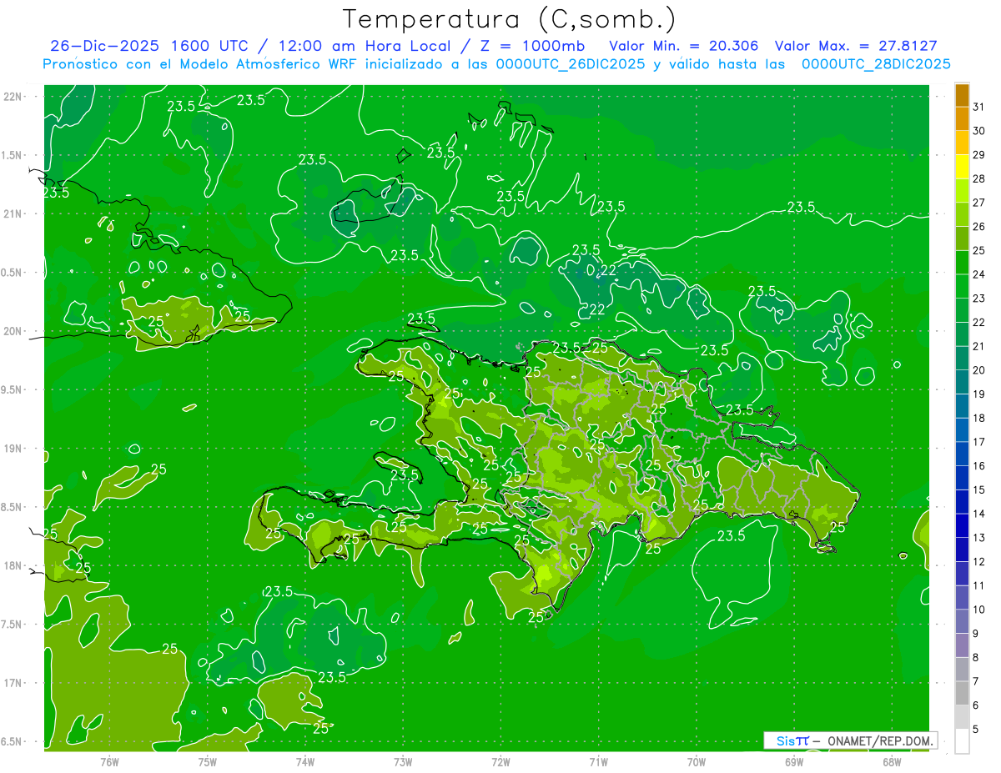Click the 76W longitude axis label

click(x=109, y=761)
